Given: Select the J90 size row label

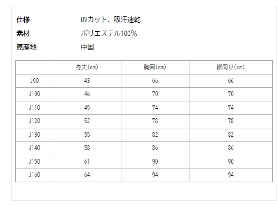Looking at the screenshot, I should click(x=34, y=81).
